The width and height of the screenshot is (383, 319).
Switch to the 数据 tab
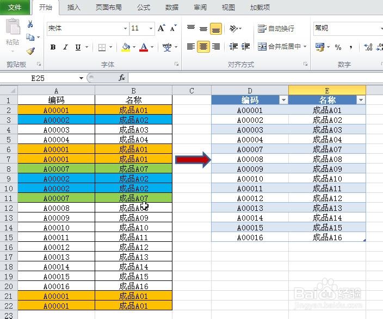pyautogui.click(x=172, y=7)
